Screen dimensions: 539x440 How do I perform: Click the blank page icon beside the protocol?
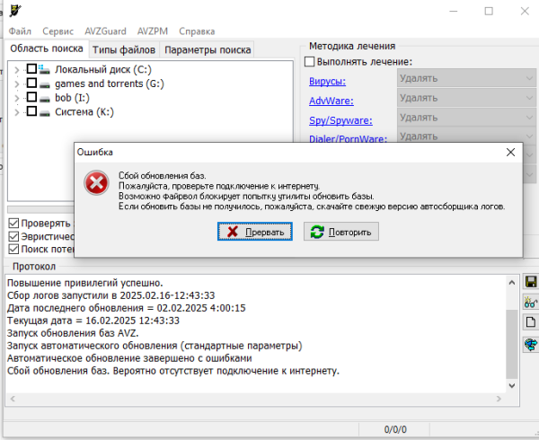(x=530, y=323)
